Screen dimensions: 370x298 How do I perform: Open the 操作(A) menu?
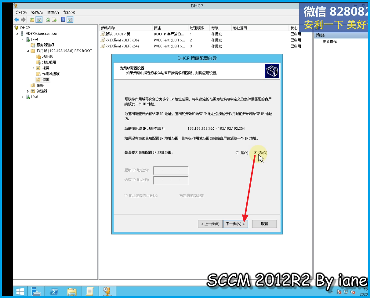point(37,13)
